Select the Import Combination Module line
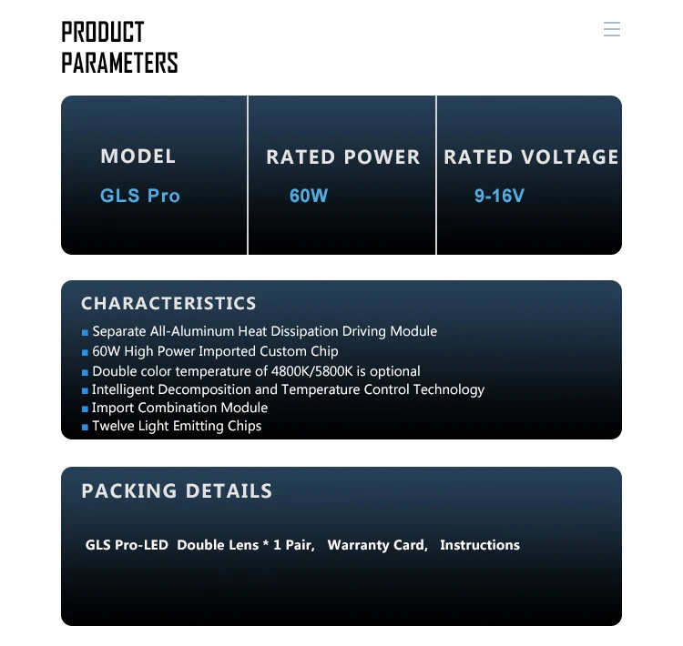The height and width of the screenshot is (646, 683). (x=179, y=408)
